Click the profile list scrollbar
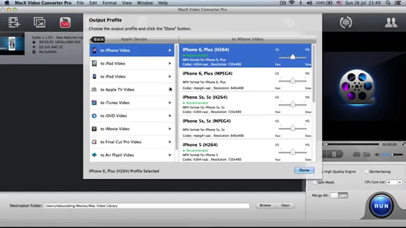Screen dimensions: 406x228 point(313,73)
